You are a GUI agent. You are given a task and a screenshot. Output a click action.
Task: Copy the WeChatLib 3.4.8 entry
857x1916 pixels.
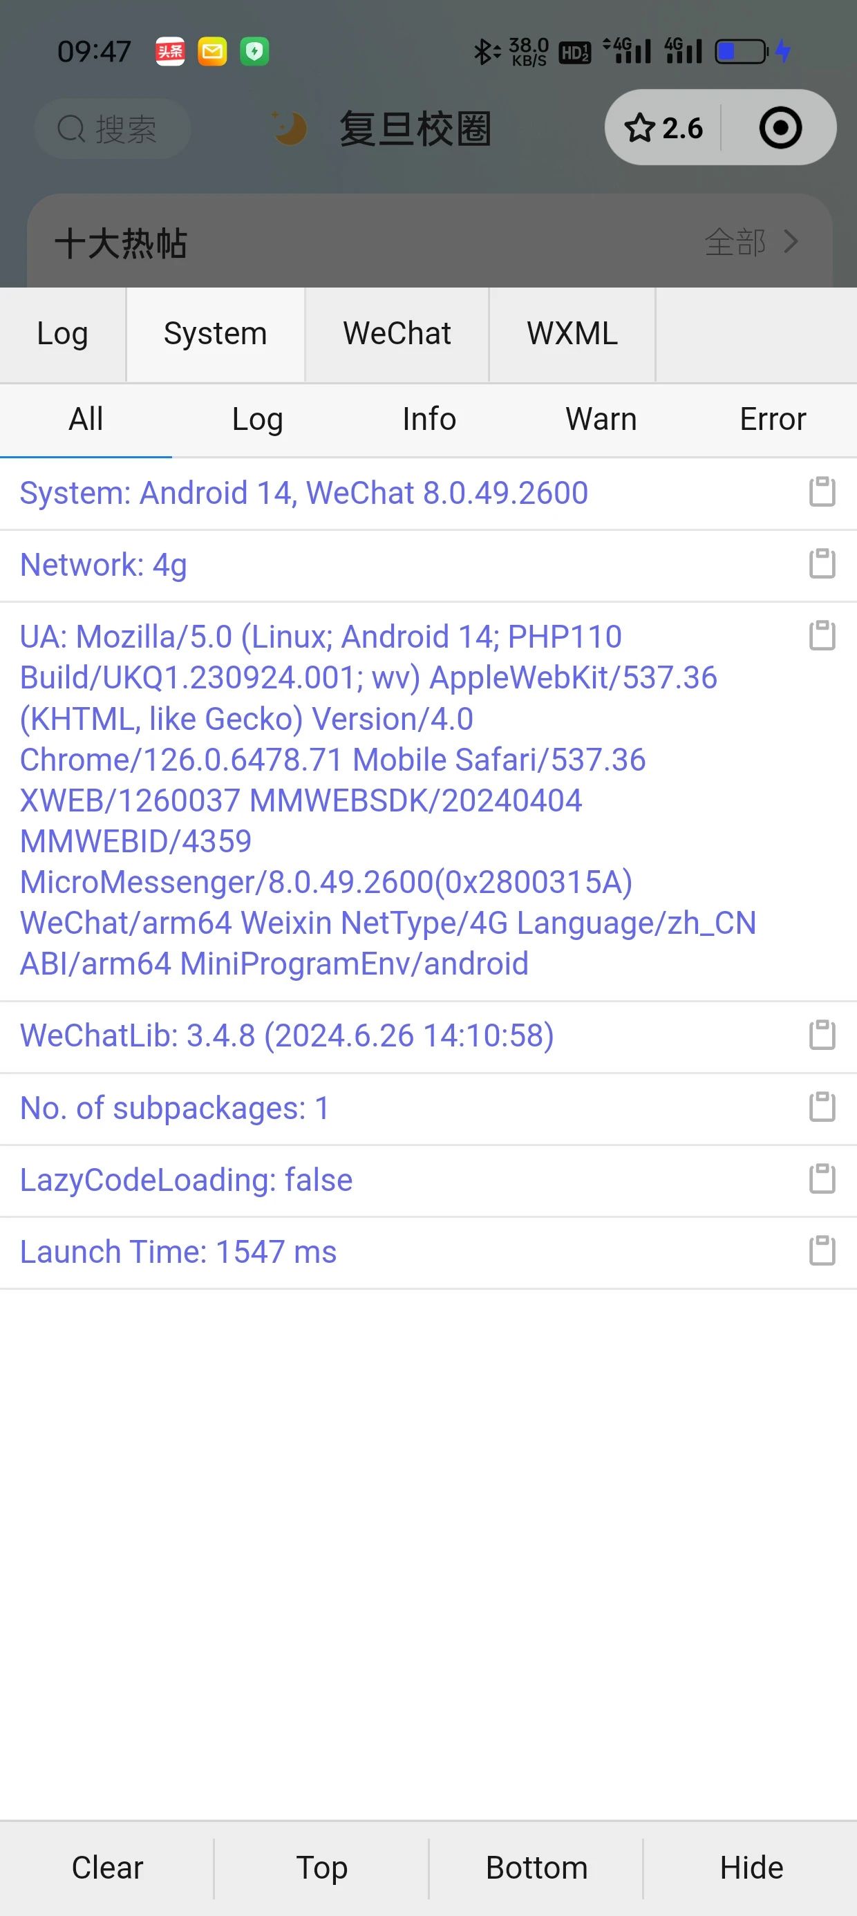coord(822,1035)
